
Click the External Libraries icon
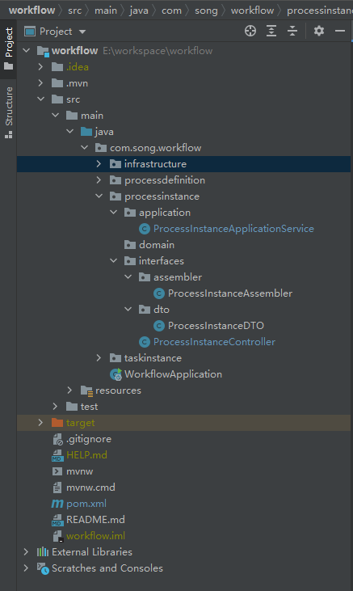coord(43,552)
